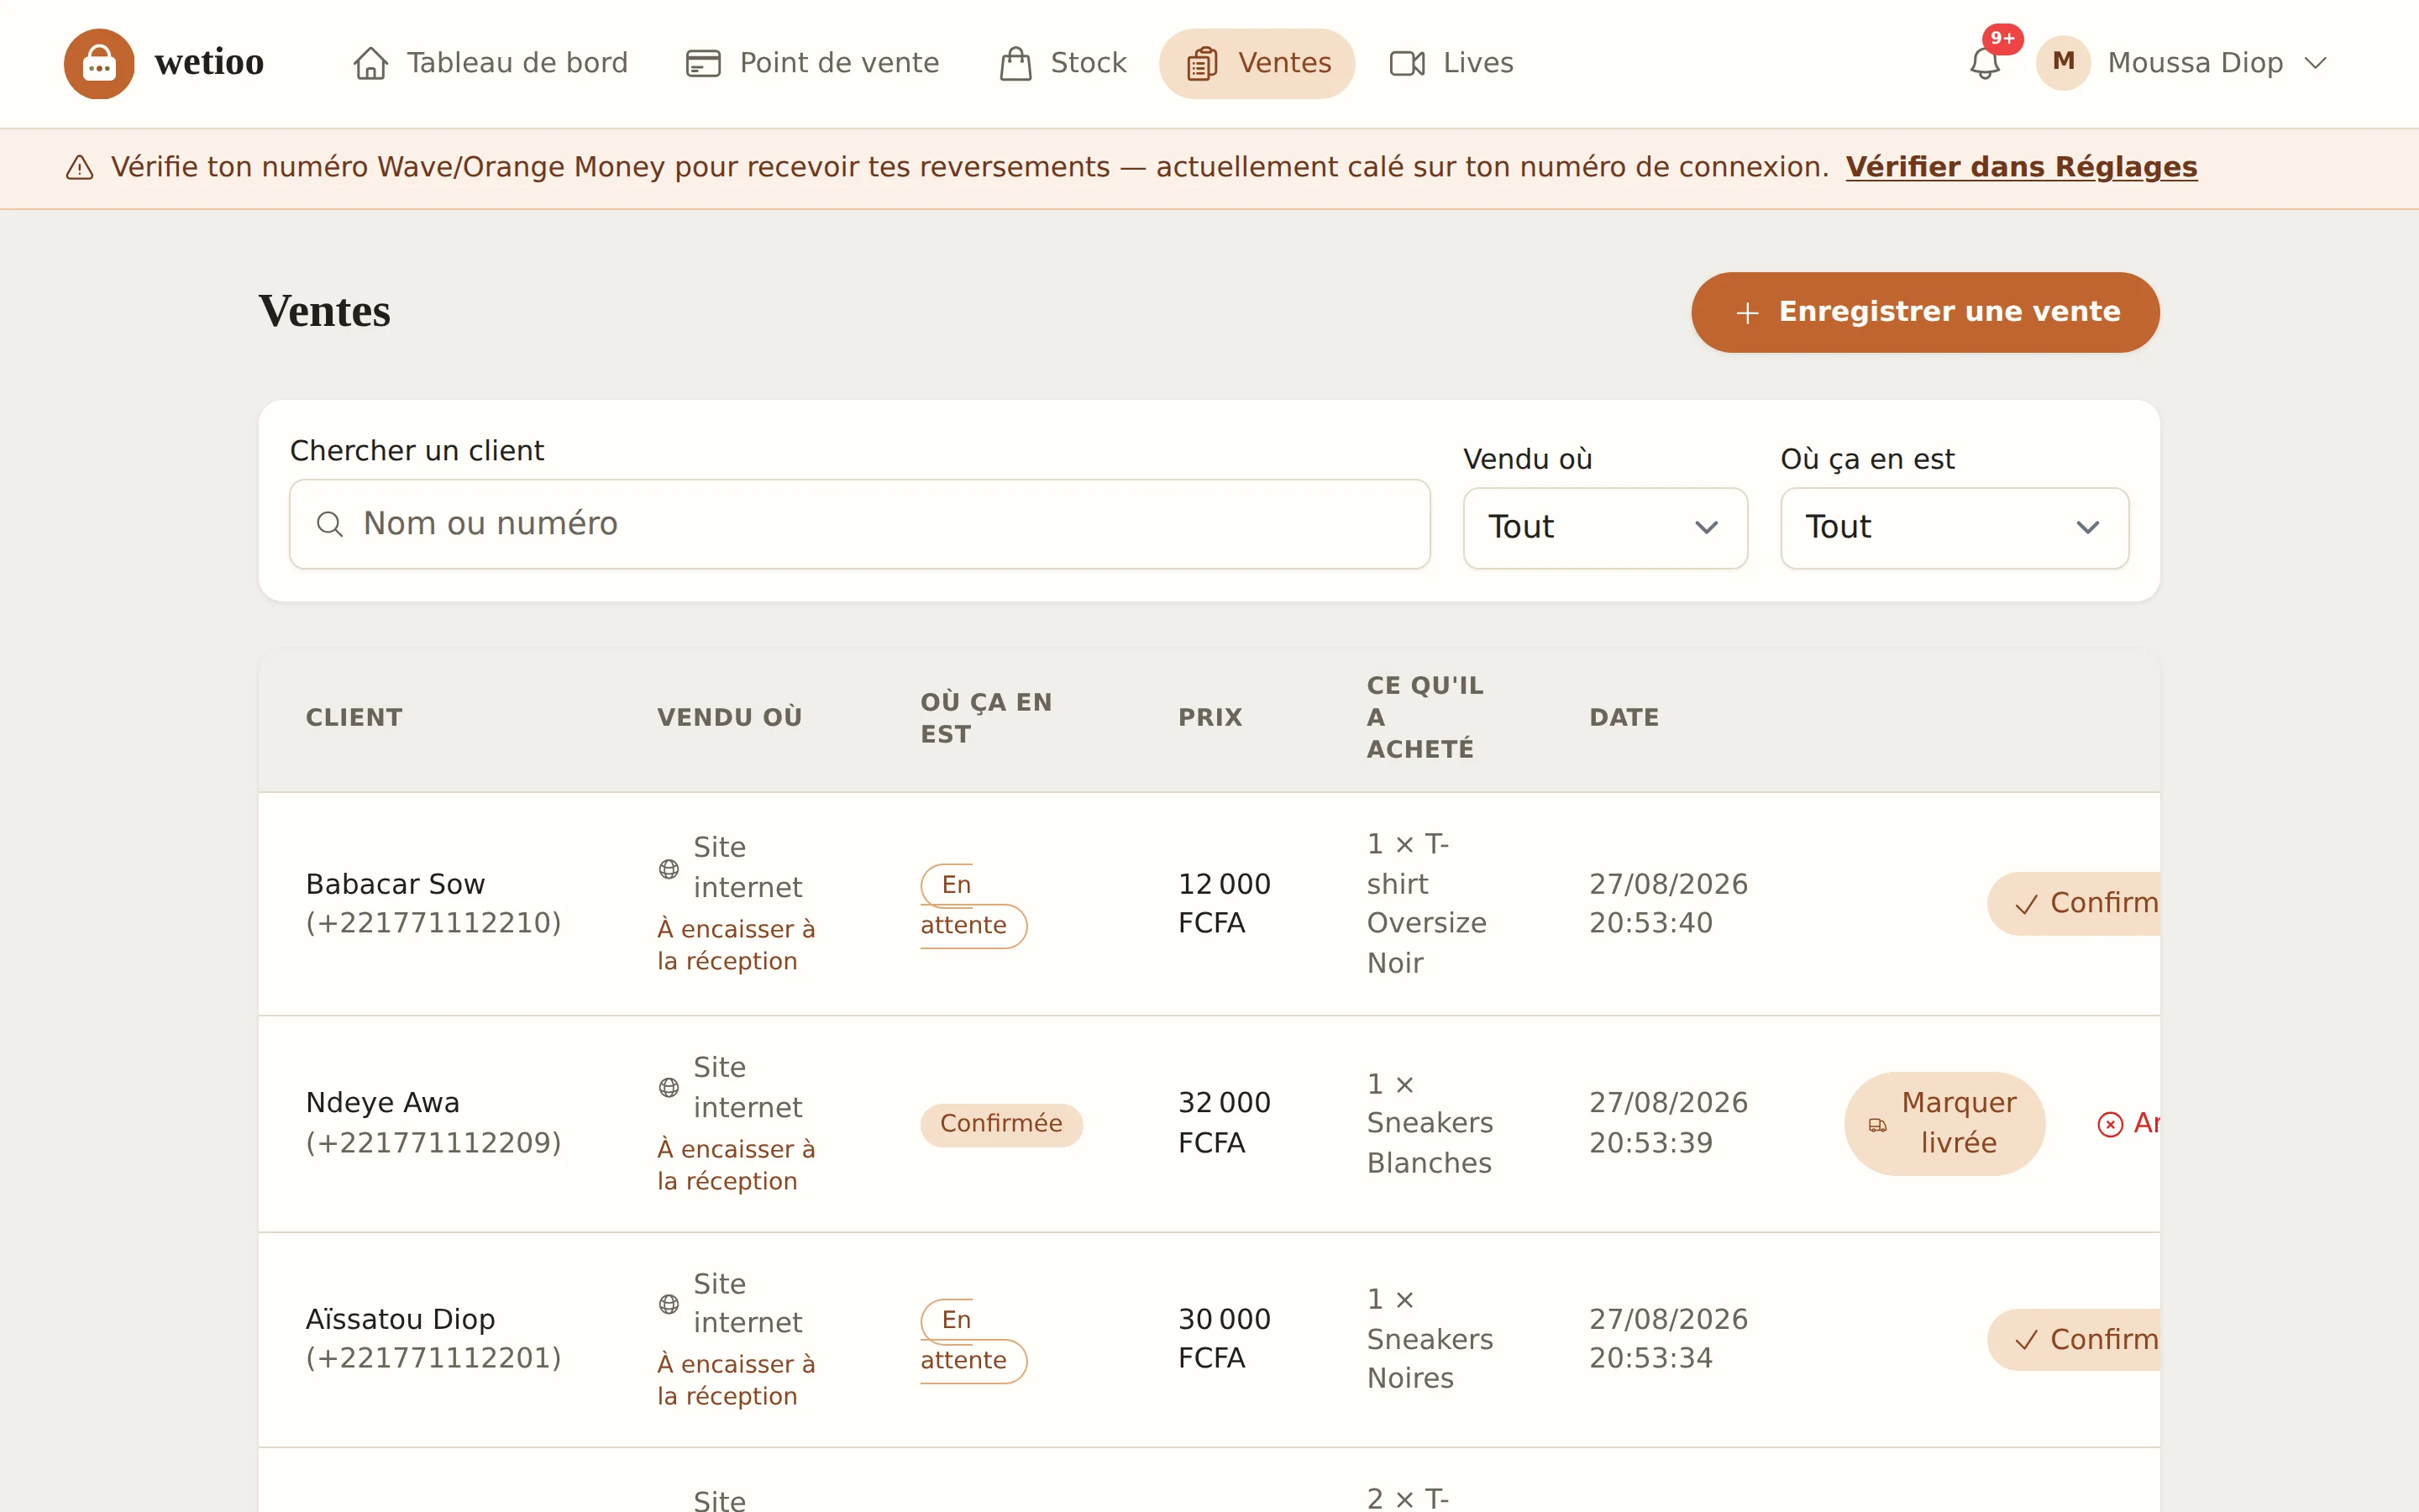Focus the Nom ou numéro search field
This screenshot has width=2419, height=1512.
[859, 524]
